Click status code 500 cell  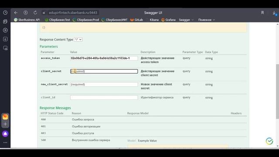(x=43, y=140)
